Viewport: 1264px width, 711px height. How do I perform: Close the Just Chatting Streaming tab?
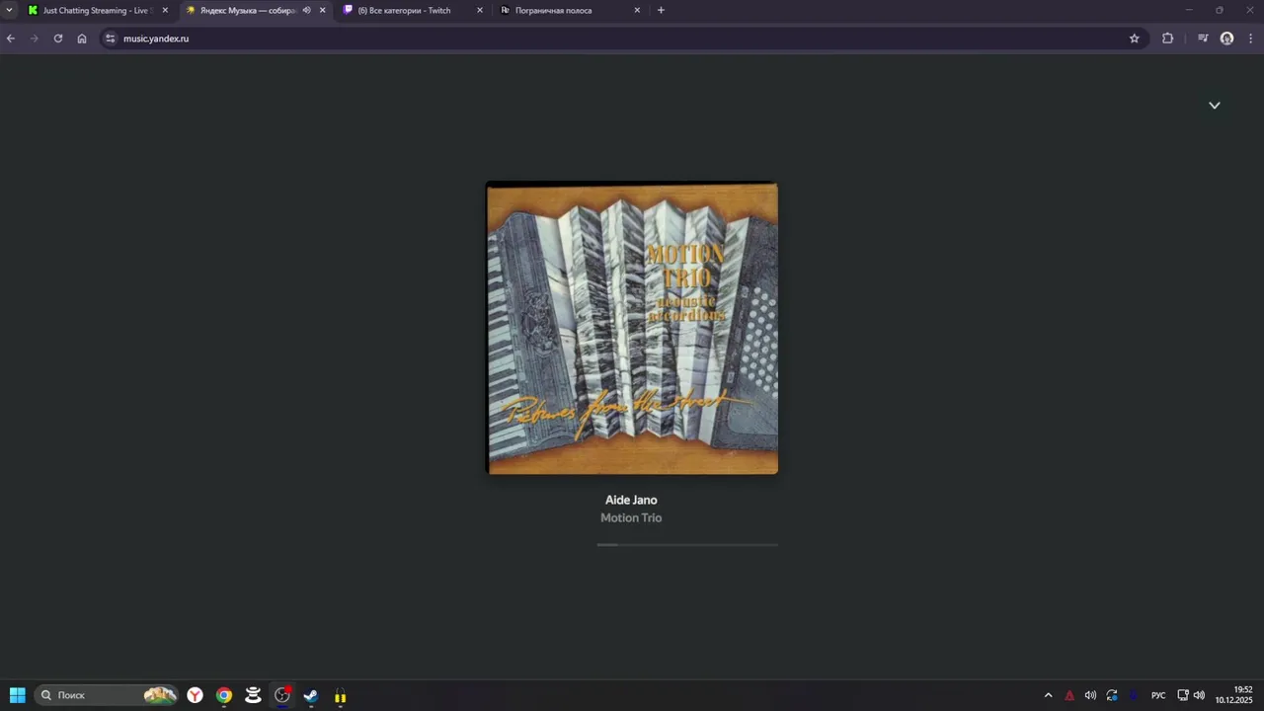165,10
